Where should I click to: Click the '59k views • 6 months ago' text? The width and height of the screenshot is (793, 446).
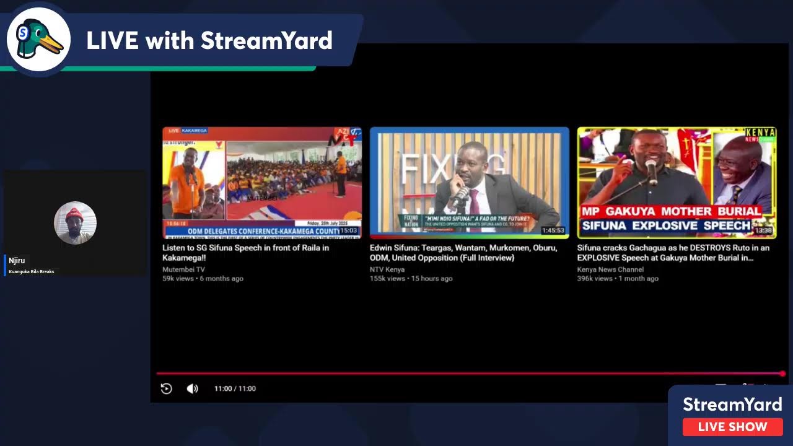tap(203, 279)
